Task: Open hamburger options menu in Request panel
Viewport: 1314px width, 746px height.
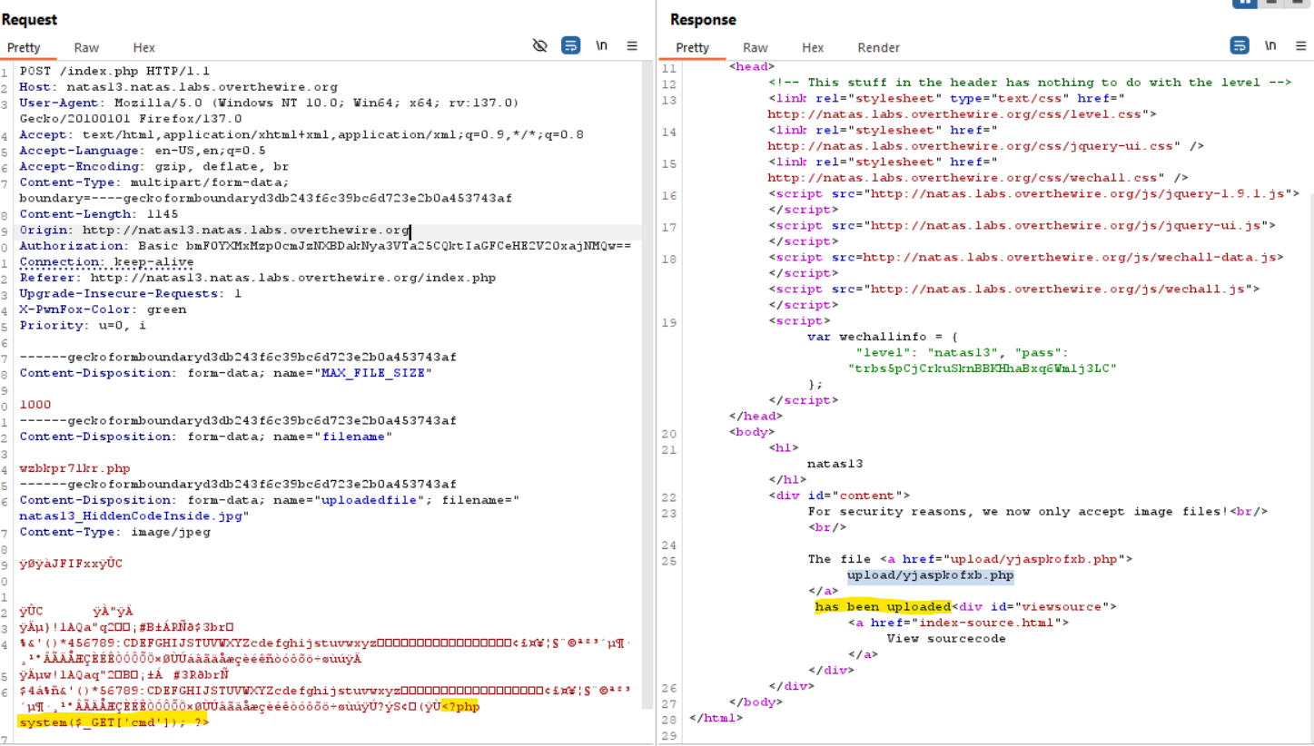Action: [x=632, y=45]
